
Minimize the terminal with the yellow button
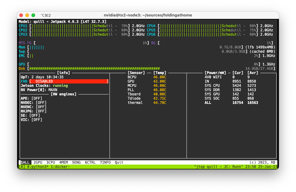27,15
